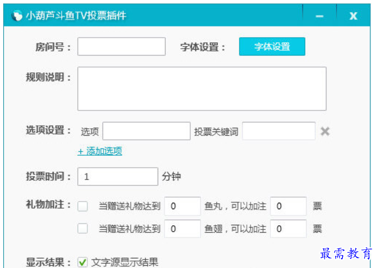
Task: Click the 鱼丸 gift amount field
Action: (x=182, y=206)
